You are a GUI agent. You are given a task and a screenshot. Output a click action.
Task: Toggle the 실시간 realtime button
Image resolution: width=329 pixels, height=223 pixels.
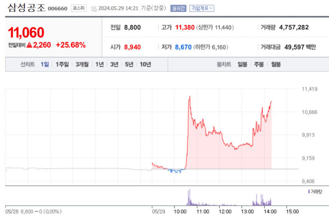[x=178, y=8]
